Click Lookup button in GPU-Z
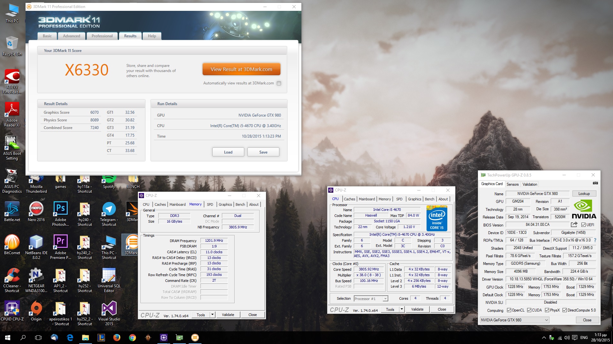The height and width of the screenshot is (344, 613). pyautogui.click(x=584, y=193)
